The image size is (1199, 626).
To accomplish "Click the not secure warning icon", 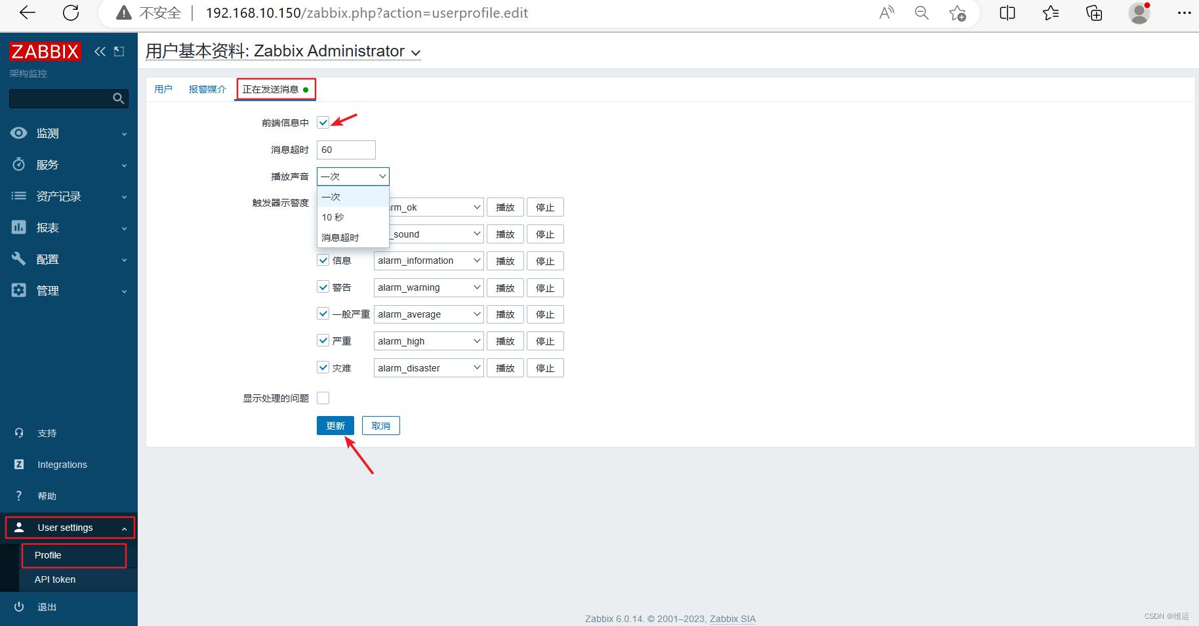I will 124,13.
